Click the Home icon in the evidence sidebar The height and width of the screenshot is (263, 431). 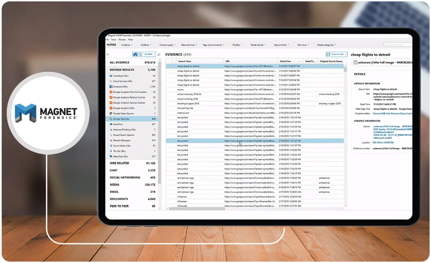135,55
